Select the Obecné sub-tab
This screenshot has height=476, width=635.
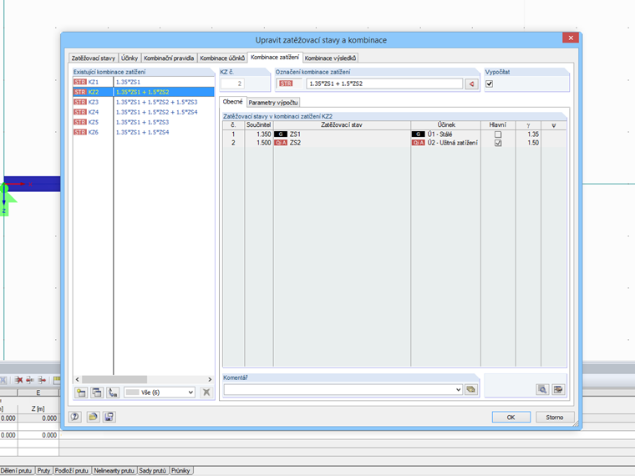point(233,102)
